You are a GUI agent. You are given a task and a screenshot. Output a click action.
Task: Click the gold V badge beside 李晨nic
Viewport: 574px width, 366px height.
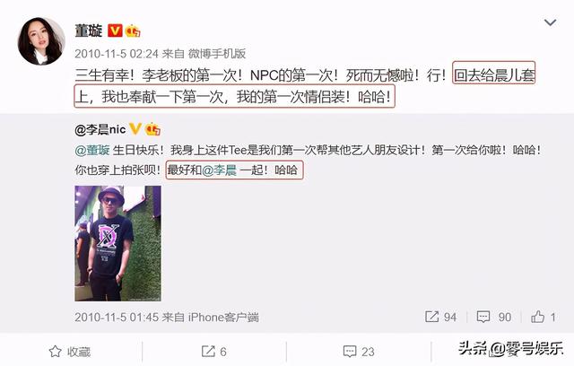click(x=135, y=129)
